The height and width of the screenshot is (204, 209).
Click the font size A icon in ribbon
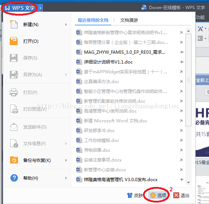point(201,29)
